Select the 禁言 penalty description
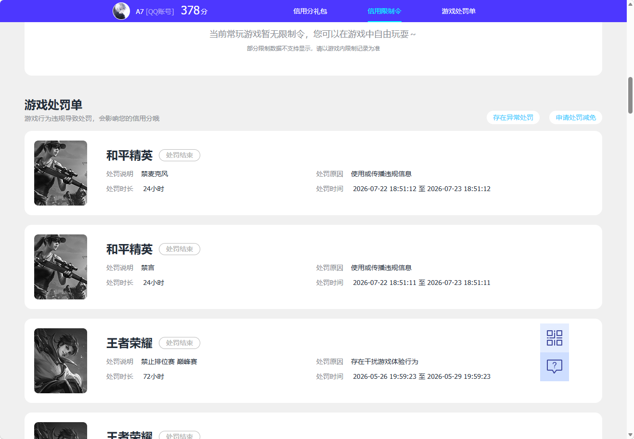Screen dimensions: 634x439 click(148, 268)
